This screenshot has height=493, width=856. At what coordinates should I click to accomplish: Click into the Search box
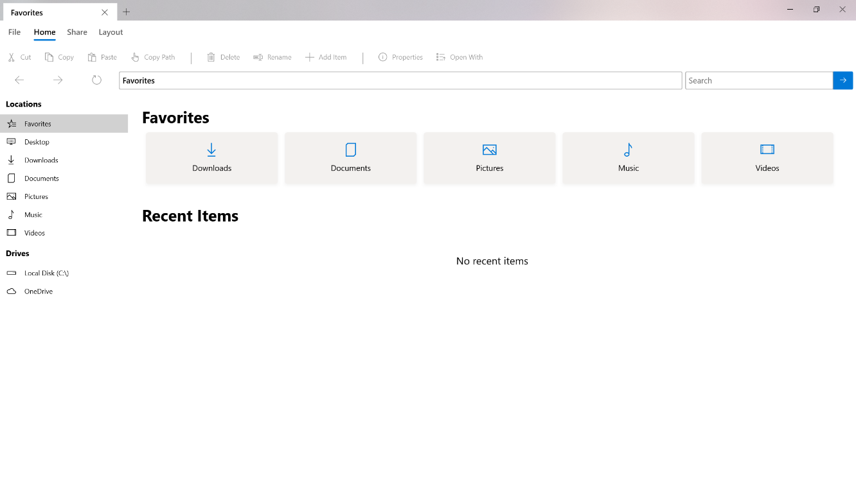click(759, 80)
